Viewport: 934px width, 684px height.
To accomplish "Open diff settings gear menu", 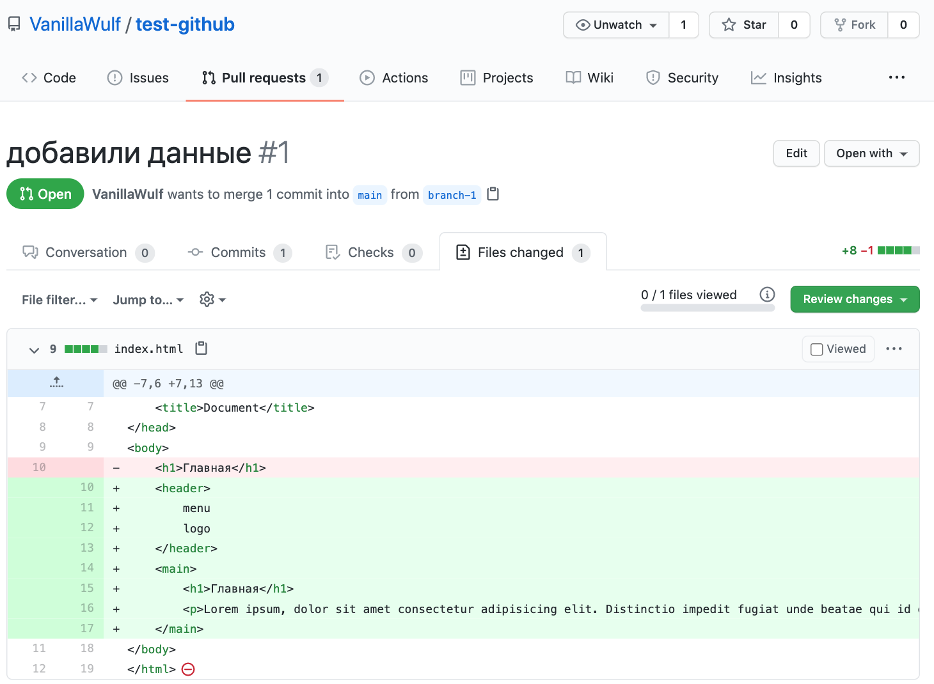I will pos(212,299).
